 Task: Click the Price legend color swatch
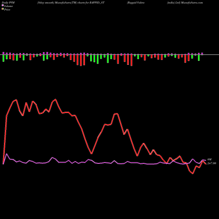coord(3,9)
